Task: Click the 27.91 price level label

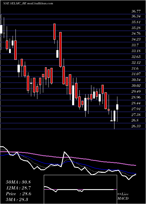Action: (x=136, y=109)
